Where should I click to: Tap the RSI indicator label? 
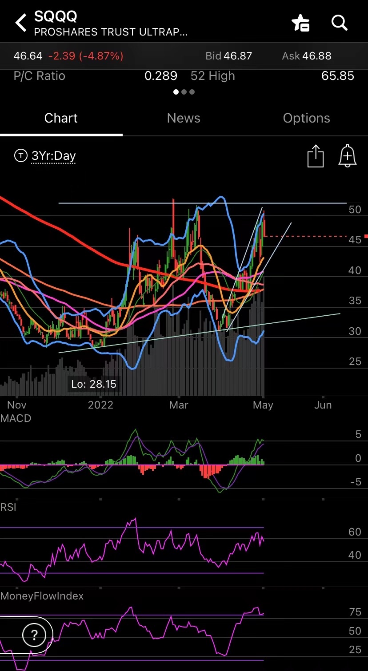8,507
